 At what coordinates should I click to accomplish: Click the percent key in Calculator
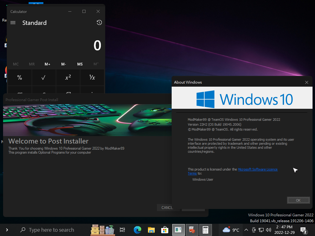(19, 77)
